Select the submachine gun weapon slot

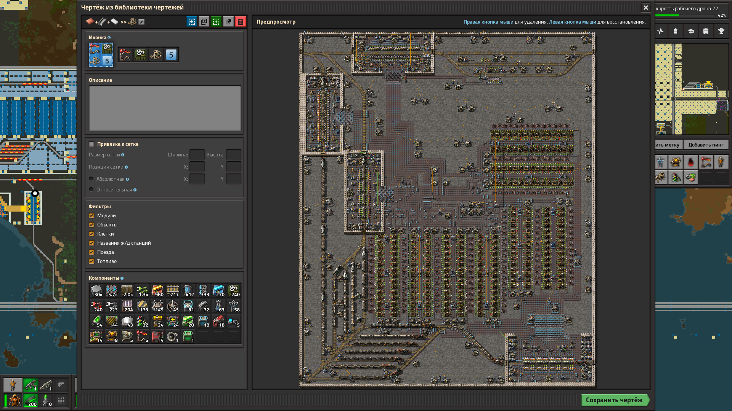[30, 385]
